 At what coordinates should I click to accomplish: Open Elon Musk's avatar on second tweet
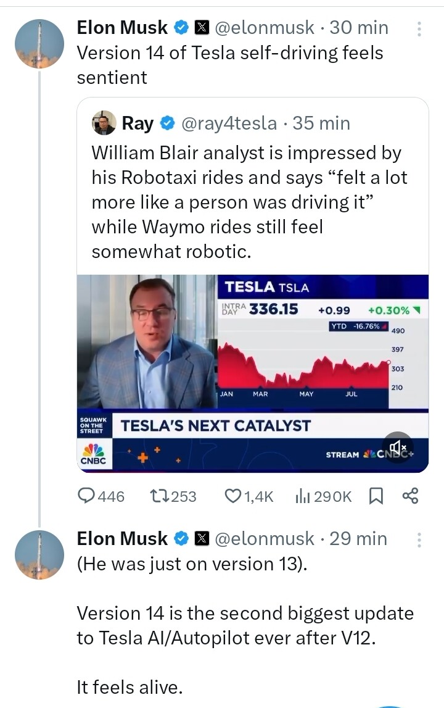(x=39, y=554)
